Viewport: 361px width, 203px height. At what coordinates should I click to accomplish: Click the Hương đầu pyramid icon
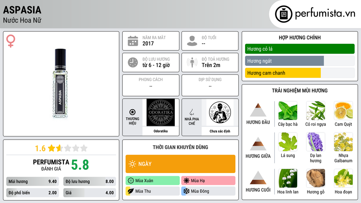tap(258, 110)
